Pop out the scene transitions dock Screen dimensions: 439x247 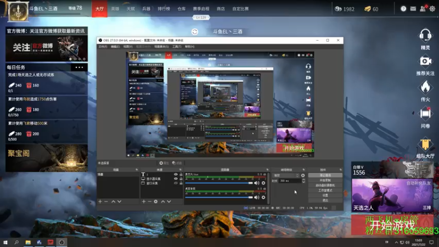point(303,170)
